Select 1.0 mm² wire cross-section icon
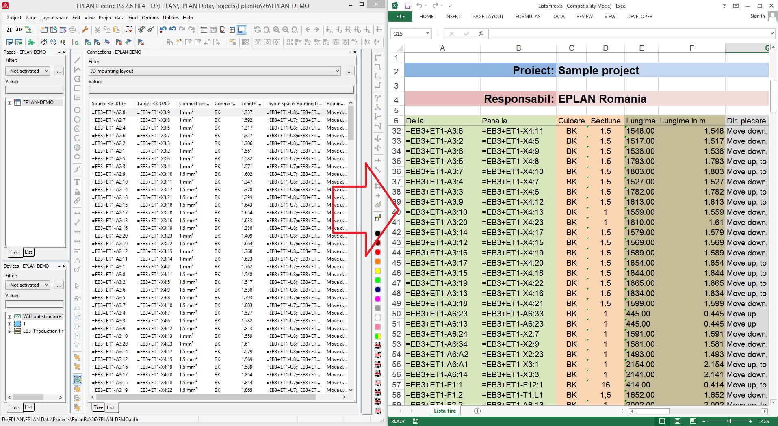Viewport: 778px width, 426px height. (x=378, y=364)
